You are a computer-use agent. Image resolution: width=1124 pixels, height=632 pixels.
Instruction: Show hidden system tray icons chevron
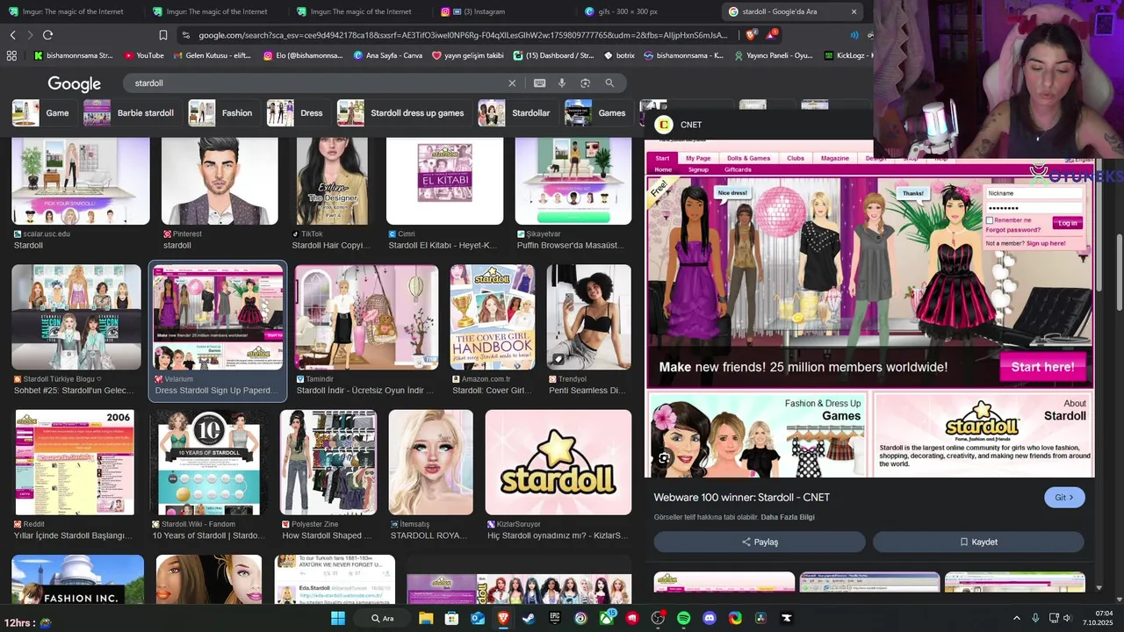pyautogui.click(x=1017, y=618)
